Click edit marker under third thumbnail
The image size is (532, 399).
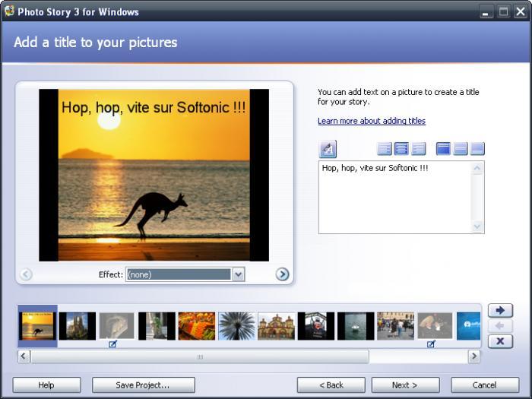[x=113, y=344]
